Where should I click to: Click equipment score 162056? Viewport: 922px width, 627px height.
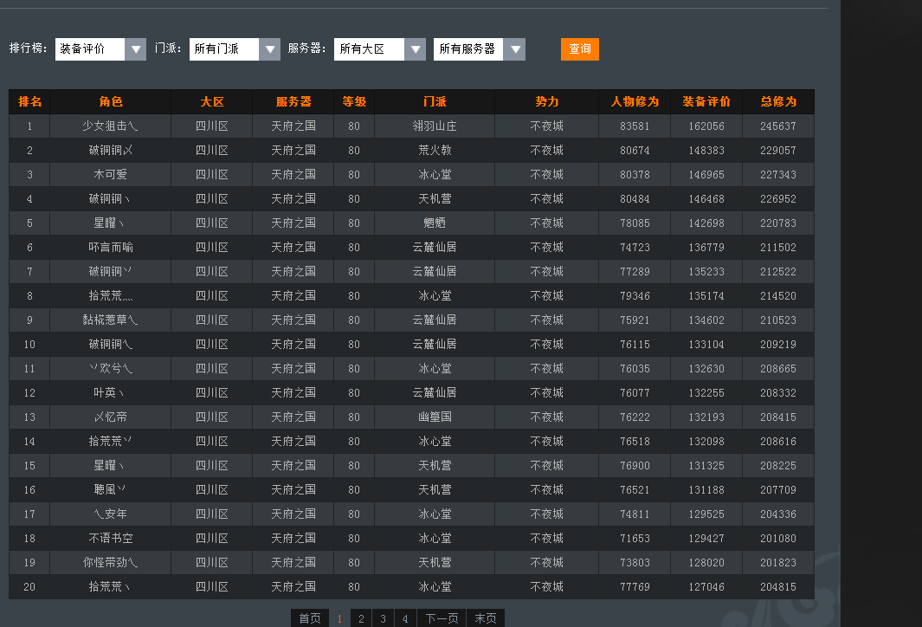(706, 126)
